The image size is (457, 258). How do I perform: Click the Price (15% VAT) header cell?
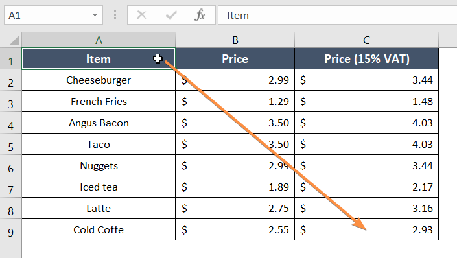tap(367, 58)
